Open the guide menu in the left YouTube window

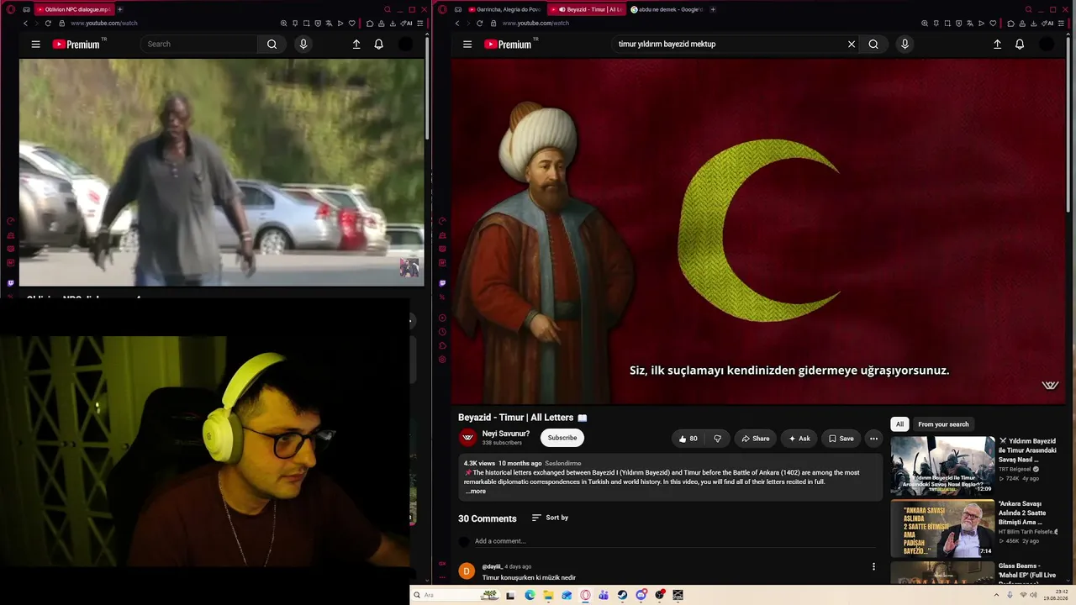click(x=35, y=45)
